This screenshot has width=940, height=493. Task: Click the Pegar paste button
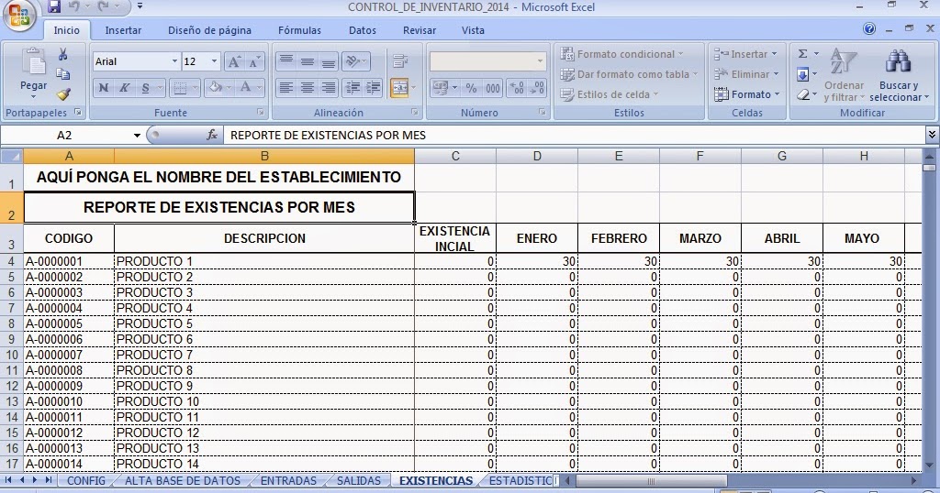33,75
